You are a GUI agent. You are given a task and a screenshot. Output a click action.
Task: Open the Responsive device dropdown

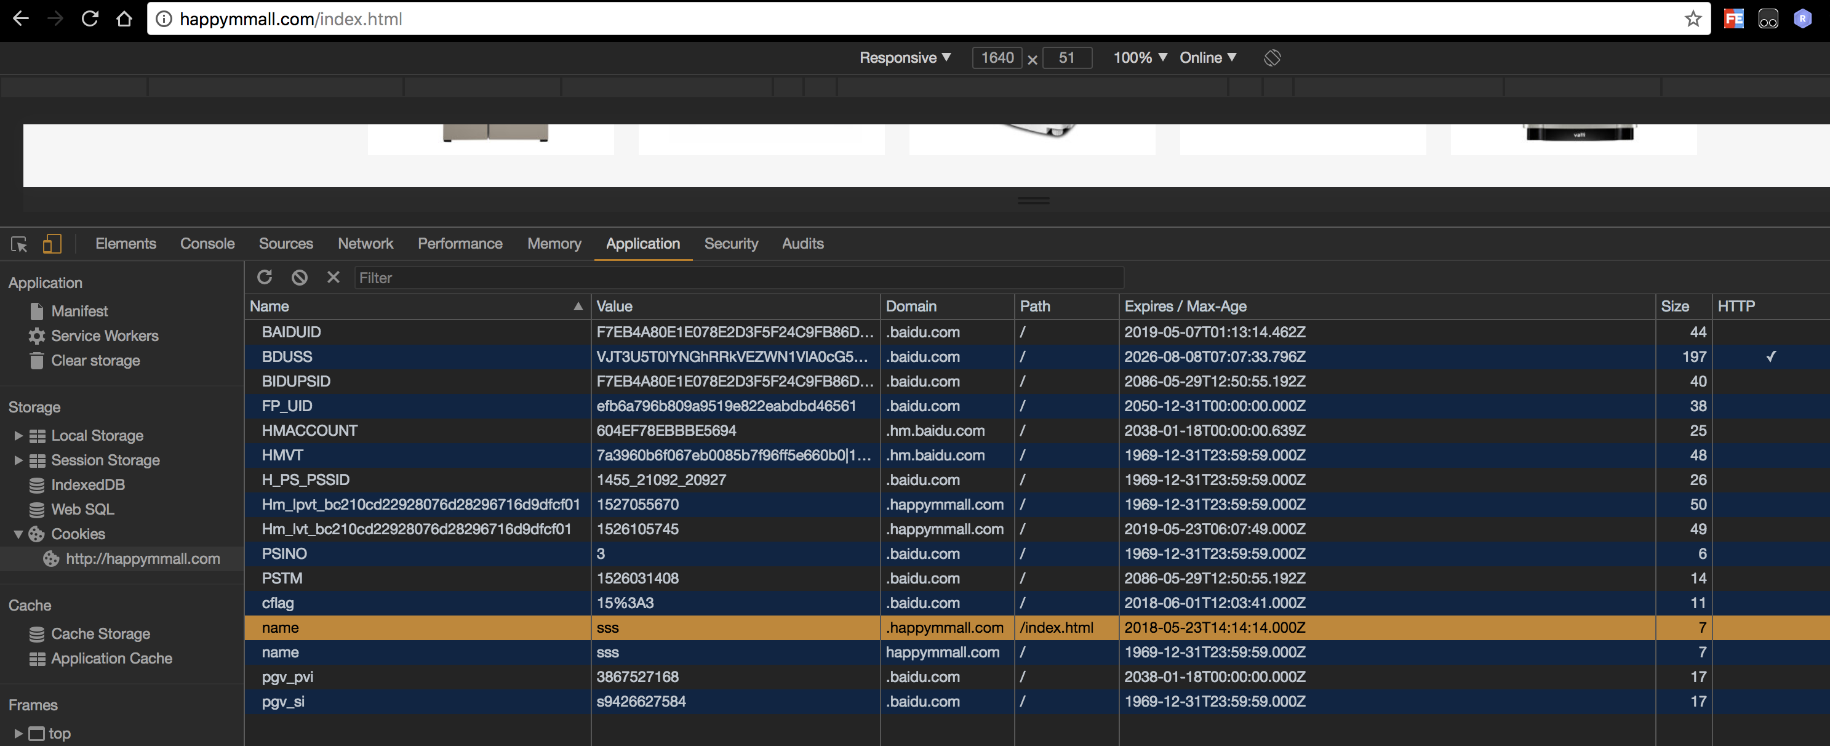tap(905, 57)
